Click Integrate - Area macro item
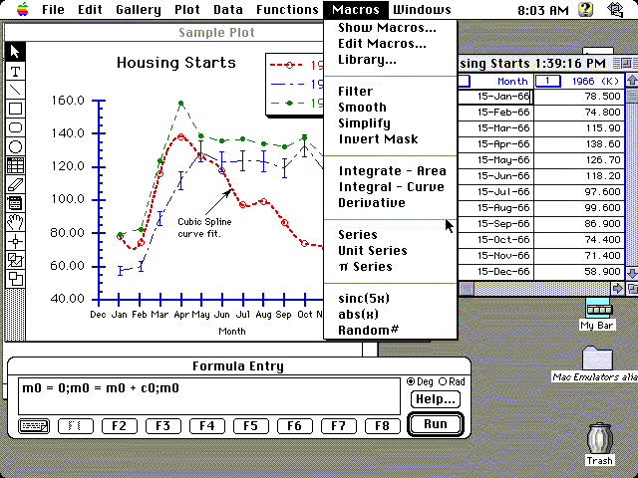638x478 pixels. pyautogui.click(x=392, y=171)
